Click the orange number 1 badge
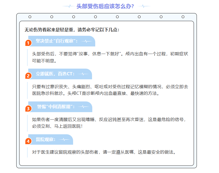The width and height of the screenshot is (219, 173). point(28,43)
